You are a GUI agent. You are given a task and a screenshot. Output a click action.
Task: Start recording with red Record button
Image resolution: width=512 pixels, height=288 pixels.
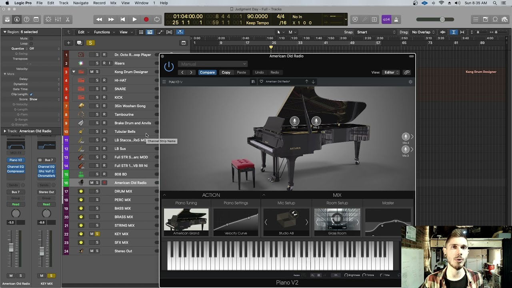[146, 19]
